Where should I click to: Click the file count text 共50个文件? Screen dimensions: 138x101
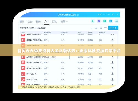tap(24, 28)
